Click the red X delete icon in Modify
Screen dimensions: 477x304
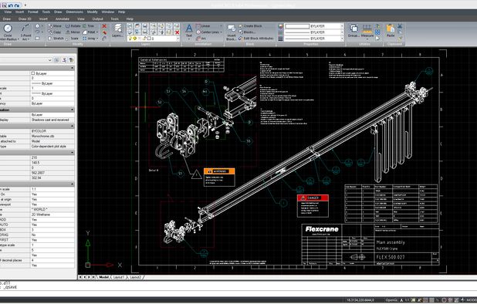[104, 26]
